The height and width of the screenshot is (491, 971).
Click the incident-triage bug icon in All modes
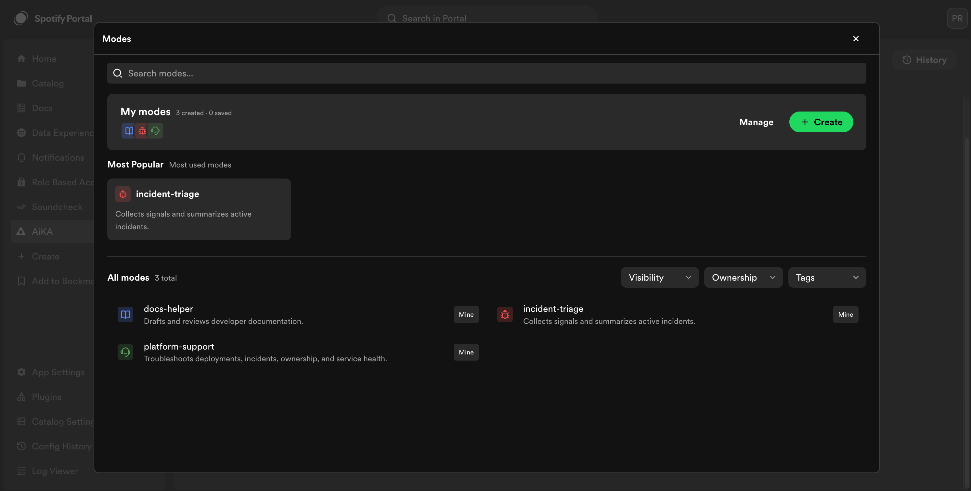tap(505, 314)
